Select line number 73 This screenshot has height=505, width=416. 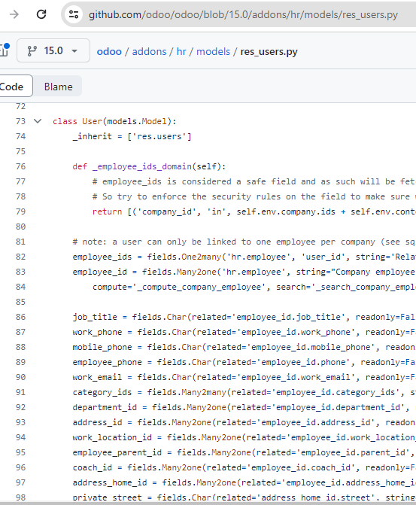click(x=20, y=121)
